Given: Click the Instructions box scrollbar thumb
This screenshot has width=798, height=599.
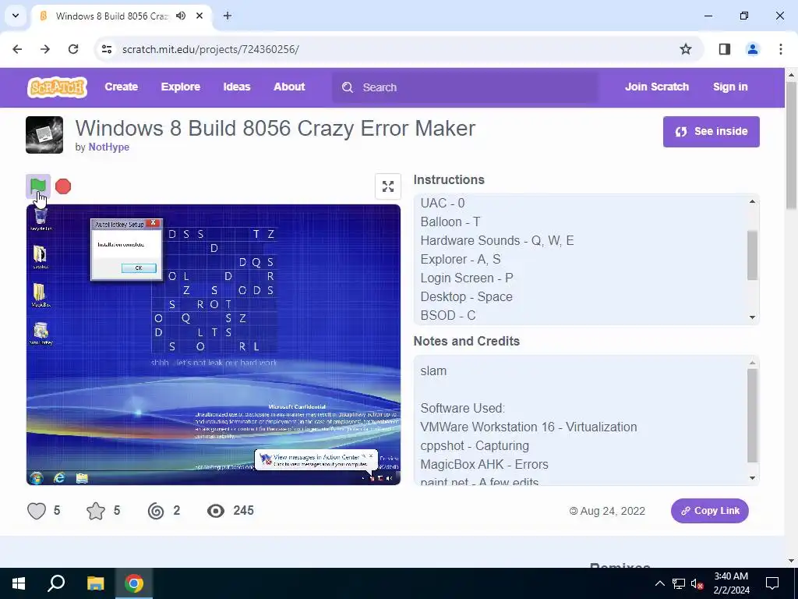Looking at the screenshot, I should [752, 255].
